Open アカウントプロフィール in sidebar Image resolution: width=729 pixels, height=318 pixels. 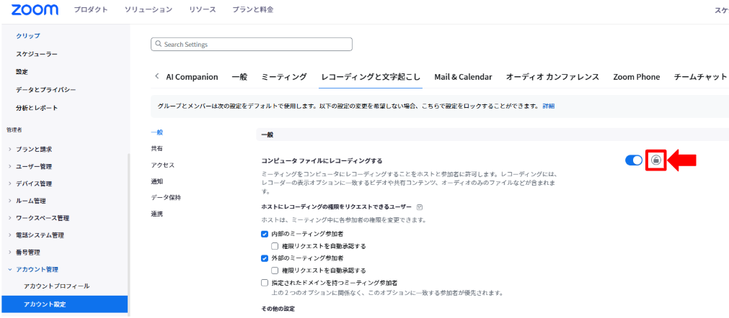pos(56,286)
